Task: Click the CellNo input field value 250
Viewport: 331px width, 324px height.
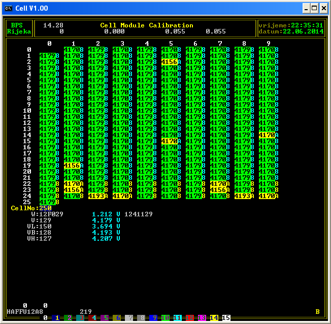Action: click(45, 208)
